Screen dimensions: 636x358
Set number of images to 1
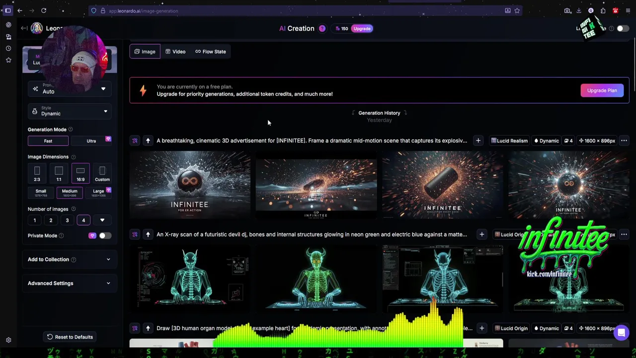tap(35, 220)
